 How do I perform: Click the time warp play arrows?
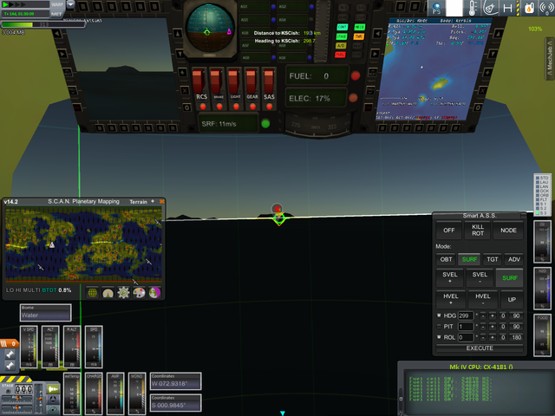coord(14,4)
